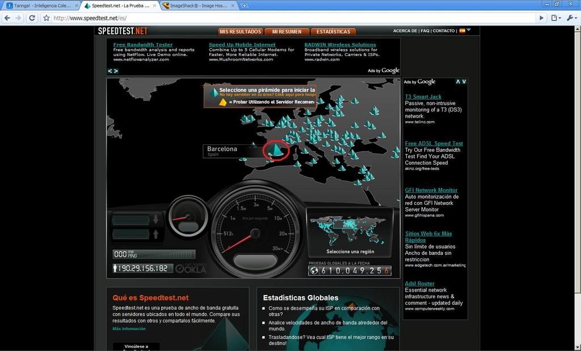Click the download speed arrow indicator
This screenshot has height=351, width=581.
pos(155,220)
